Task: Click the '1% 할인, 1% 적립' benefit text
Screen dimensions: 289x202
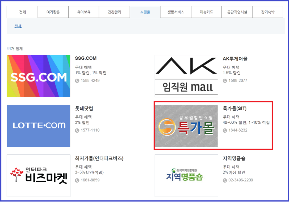Action: (x=91, y=73)
